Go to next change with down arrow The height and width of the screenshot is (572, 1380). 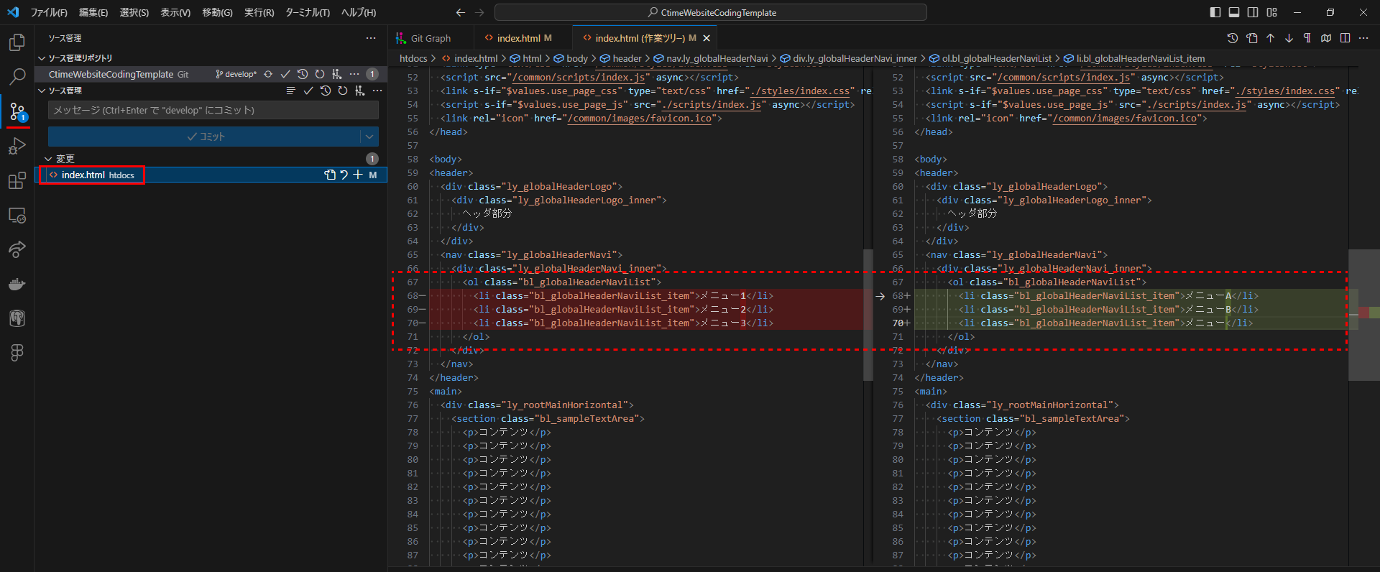tap(1289, 38)
